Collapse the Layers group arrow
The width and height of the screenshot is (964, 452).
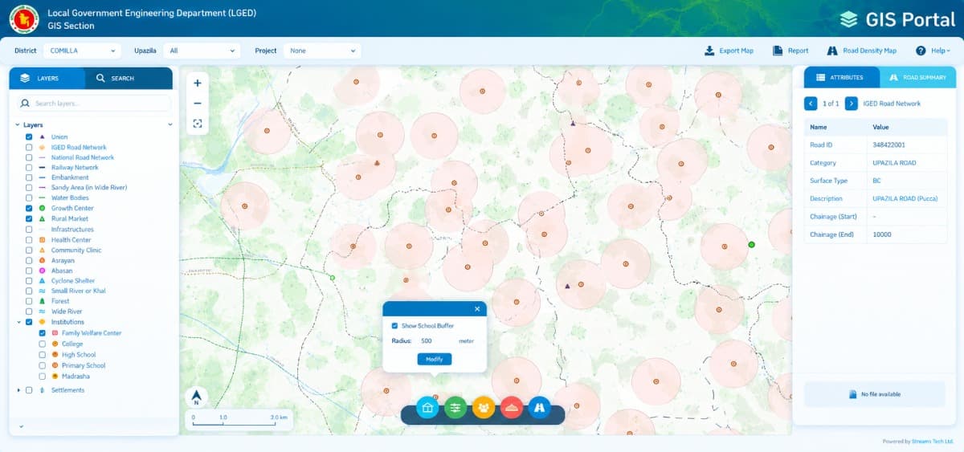coord(17,125)
